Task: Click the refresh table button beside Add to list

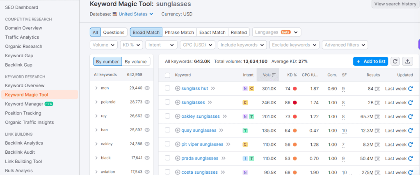Action: click(395, 61)
